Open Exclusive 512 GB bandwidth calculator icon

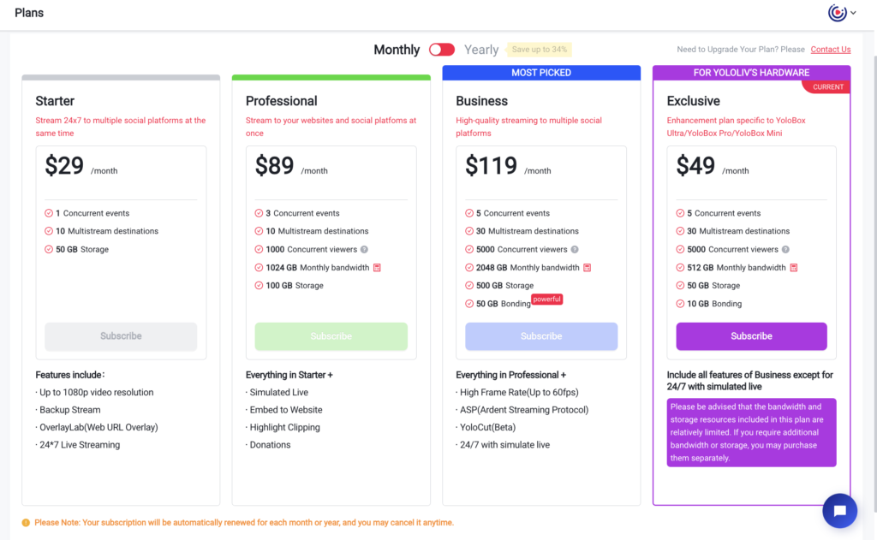(794, 268)
